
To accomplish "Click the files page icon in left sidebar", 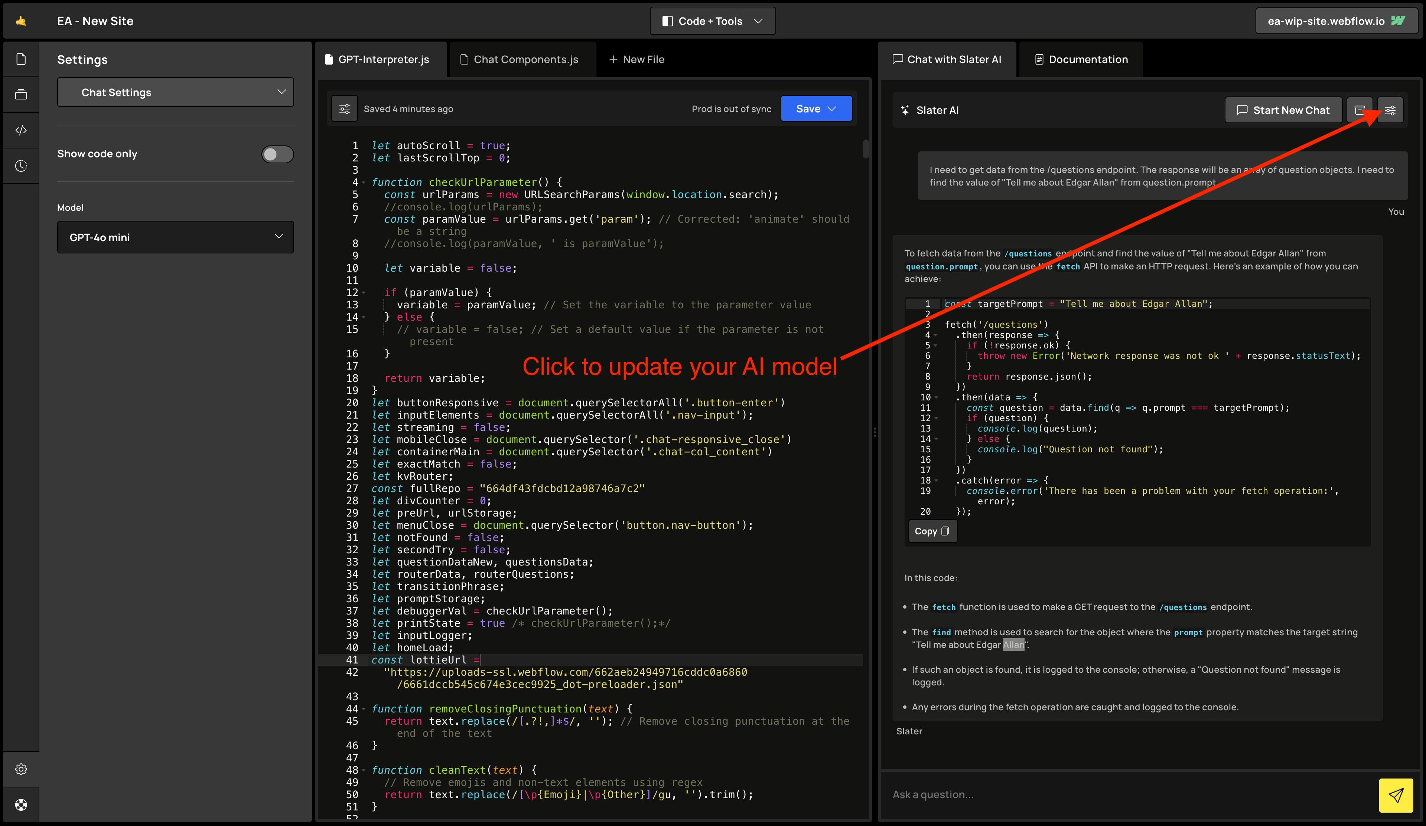I will pyautogui.click(x=21, y=59).
